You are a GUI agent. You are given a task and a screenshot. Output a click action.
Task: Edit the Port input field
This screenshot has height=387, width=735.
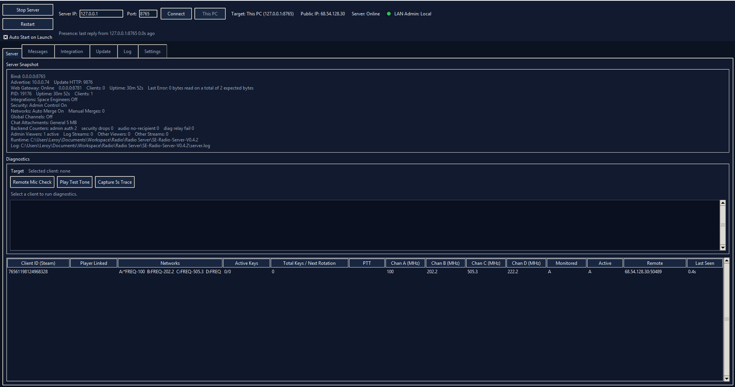148,14
